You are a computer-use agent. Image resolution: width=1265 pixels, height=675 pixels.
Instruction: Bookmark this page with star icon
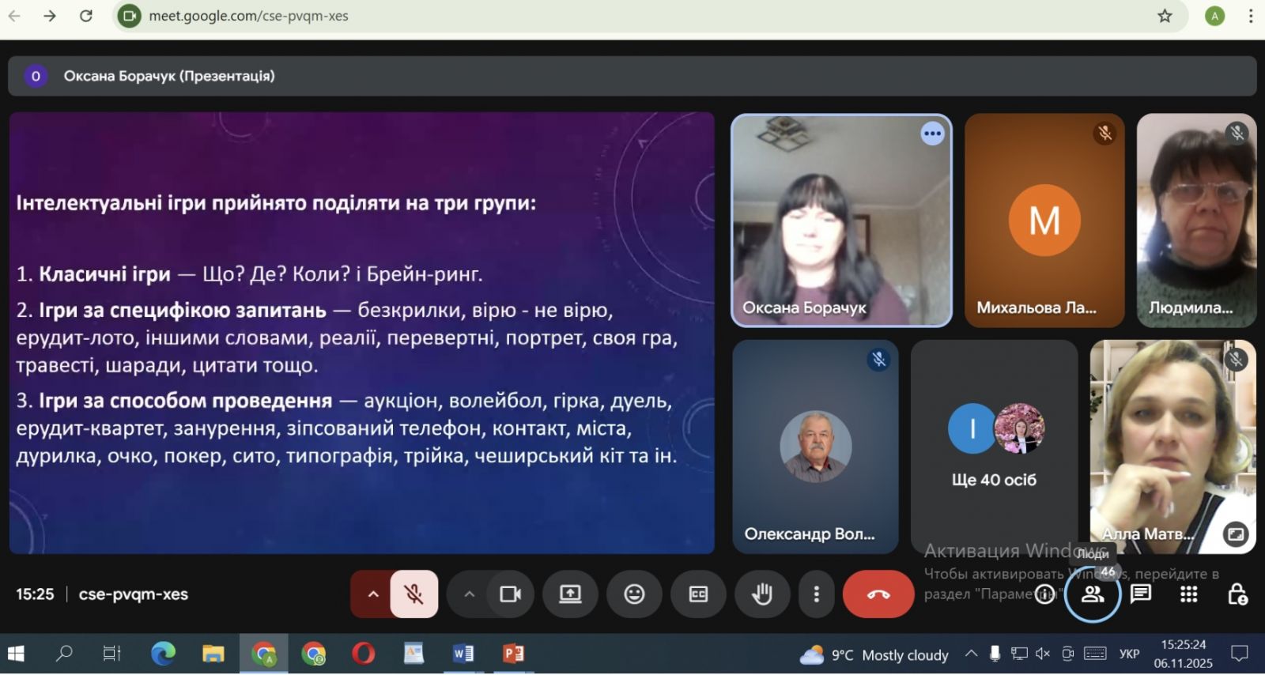click(1165, 16)
